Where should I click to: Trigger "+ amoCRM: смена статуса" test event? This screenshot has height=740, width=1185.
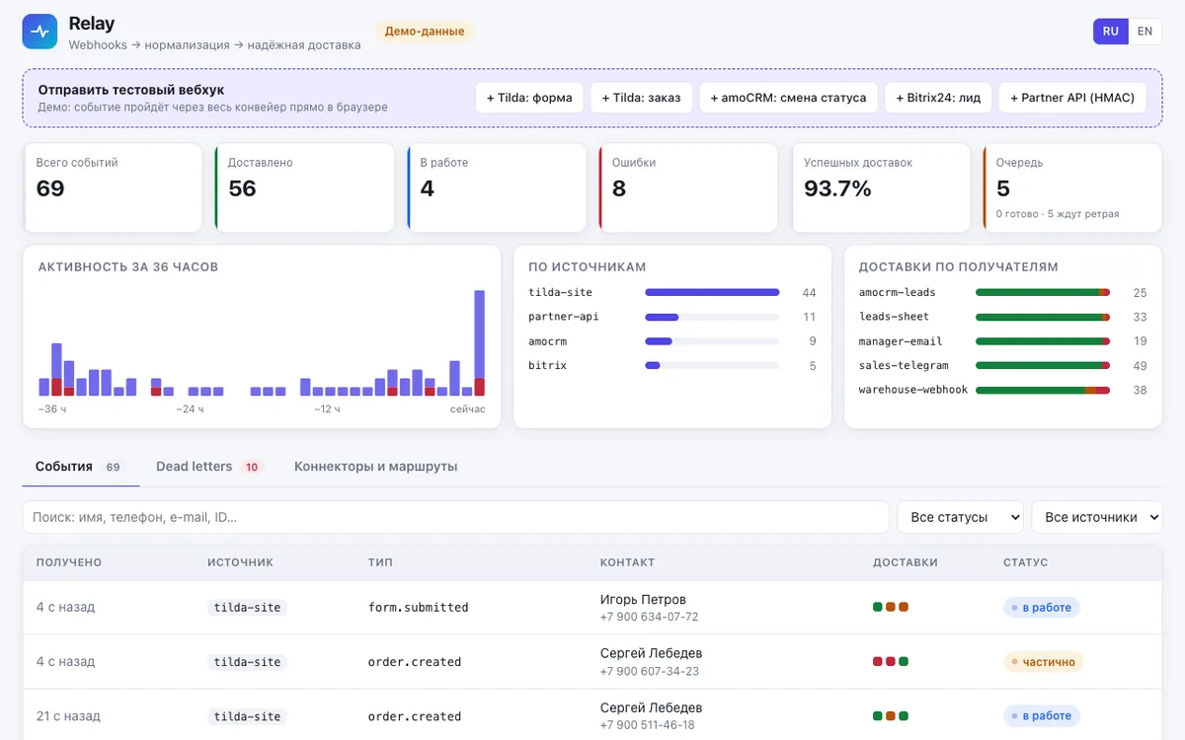coord(788,98)
